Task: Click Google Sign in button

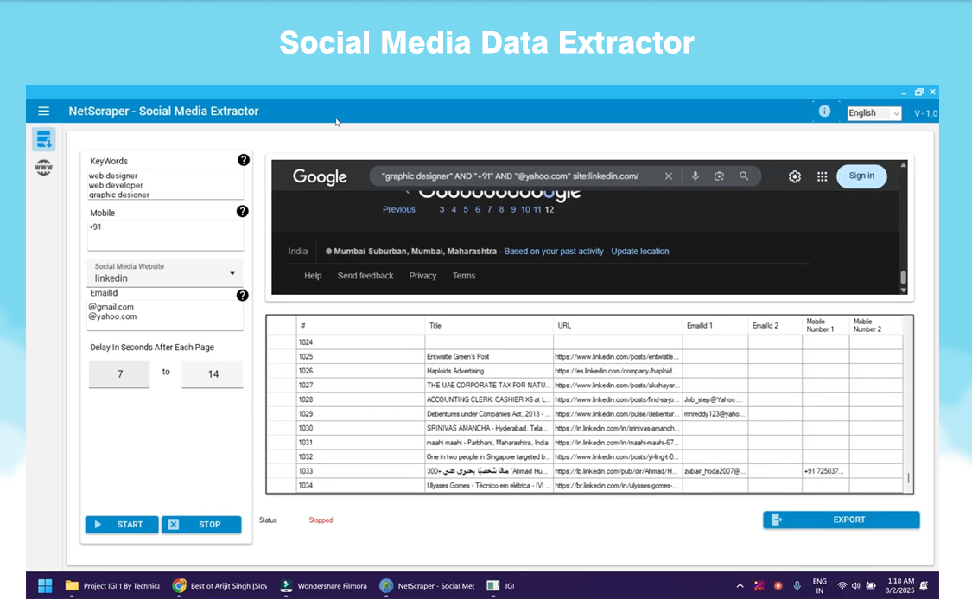Action: [861, 176]
